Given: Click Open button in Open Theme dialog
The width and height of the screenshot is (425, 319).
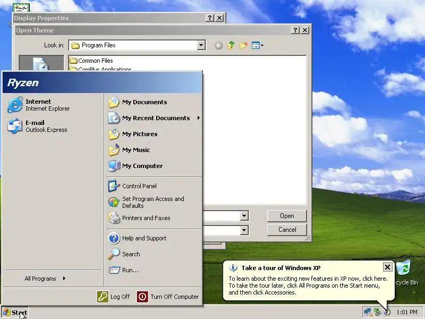Looking at the screenshot, I should [x=287, y=216].
